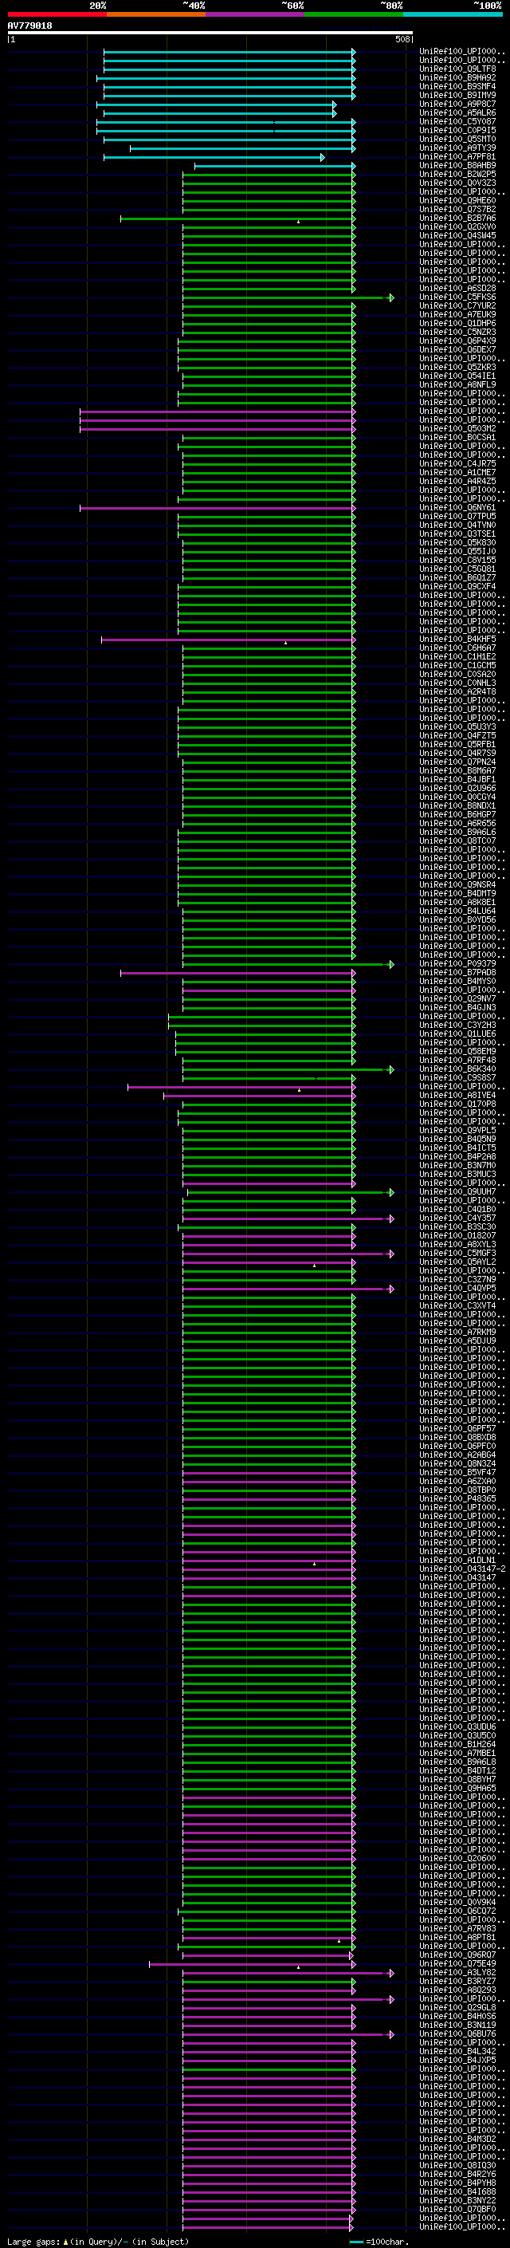Open hit UniRef100_B2W2P5
Image resolution: width=510 pixels, height=2248 pixels.
457,175
